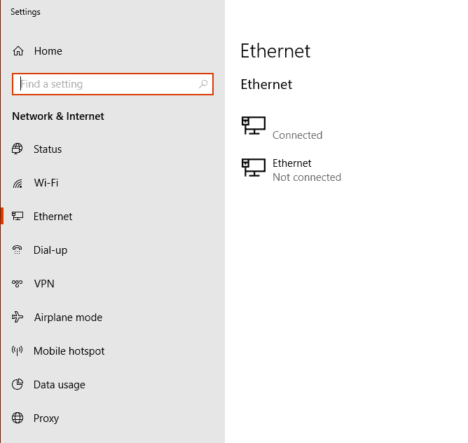Click the Airplane mode plane icon
The image size is (468, 443).
pyautogui.click(x=18, y=317)
